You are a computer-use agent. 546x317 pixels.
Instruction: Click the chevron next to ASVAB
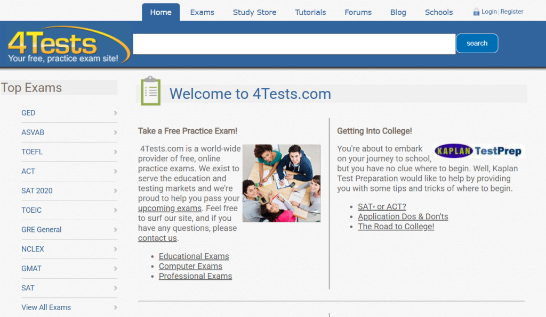tap(115, 132)
